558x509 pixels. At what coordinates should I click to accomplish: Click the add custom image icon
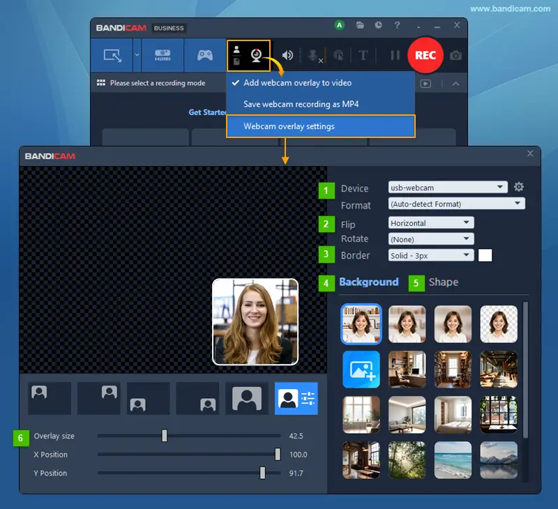[361, 370]
